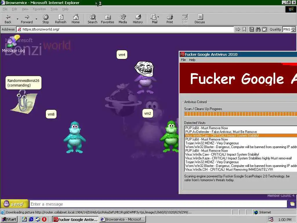
Task: Stop the page loading
Action: [46, 19]
